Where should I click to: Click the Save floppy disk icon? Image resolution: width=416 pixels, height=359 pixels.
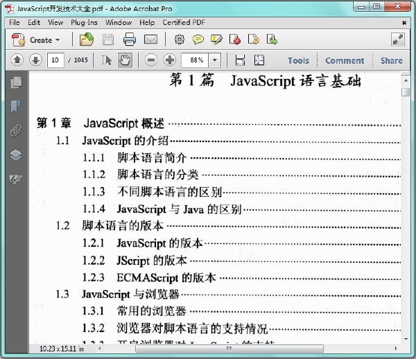(108, 40)
